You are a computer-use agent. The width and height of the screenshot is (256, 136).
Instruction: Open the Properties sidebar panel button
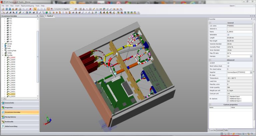(x=20, y=108)
